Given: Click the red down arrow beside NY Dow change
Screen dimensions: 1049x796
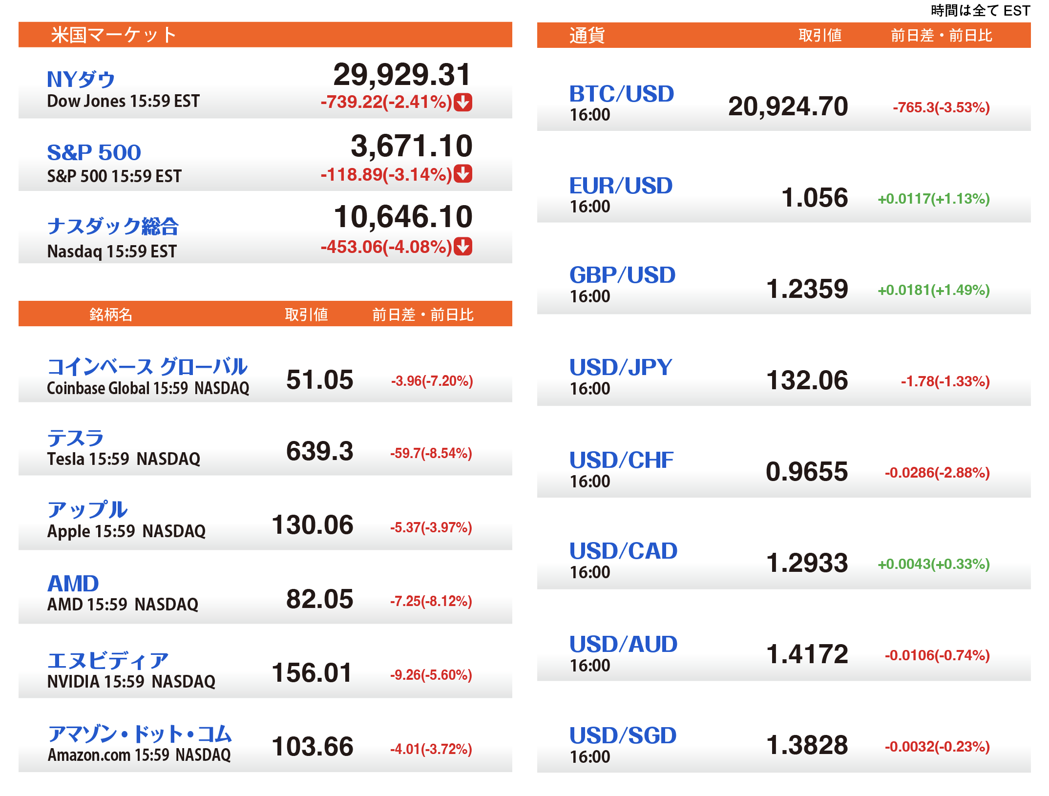Looking at the screenshot, I should [462, 103].
